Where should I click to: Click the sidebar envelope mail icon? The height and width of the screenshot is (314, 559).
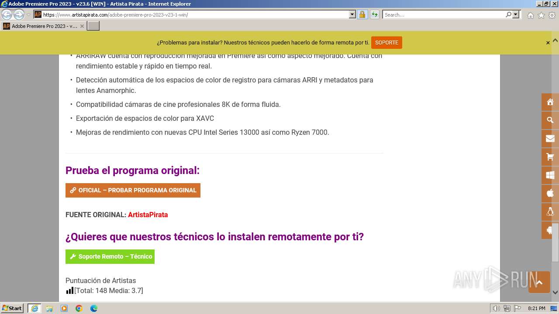[x=550, y=138]
